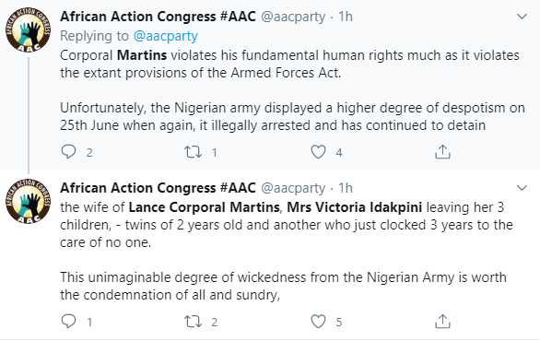Open African Action Congress name on second tweet
Screen dimensions: 540x341
point(158,188)
